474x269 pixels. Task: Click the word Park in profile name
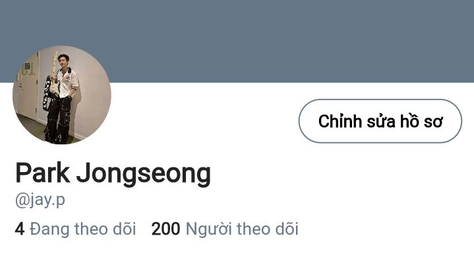(43, 173)
